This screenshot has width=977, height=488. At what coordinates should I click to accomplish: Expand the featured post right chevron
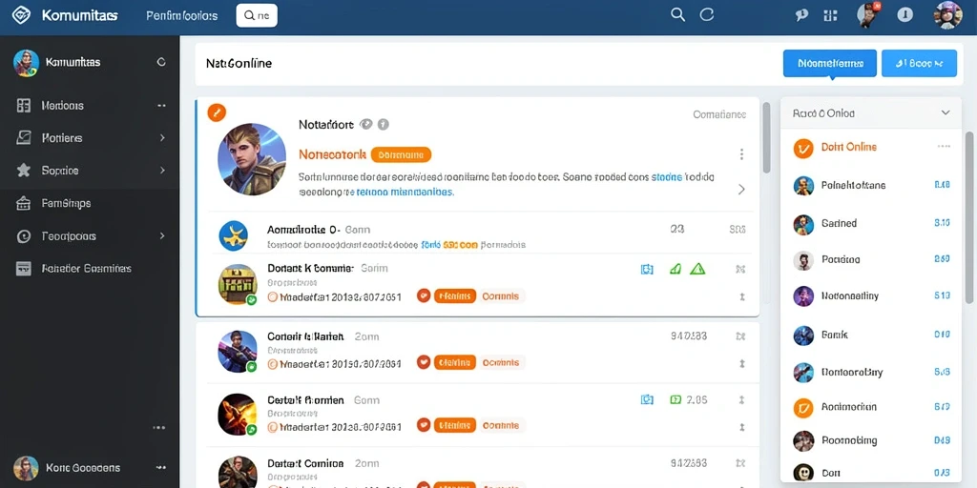(x=741, y=190)
